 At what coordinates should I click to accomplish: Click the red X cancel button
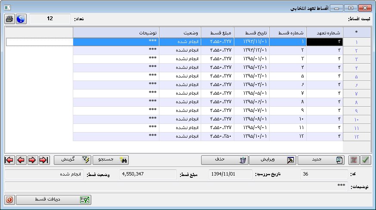click(354, 160)
